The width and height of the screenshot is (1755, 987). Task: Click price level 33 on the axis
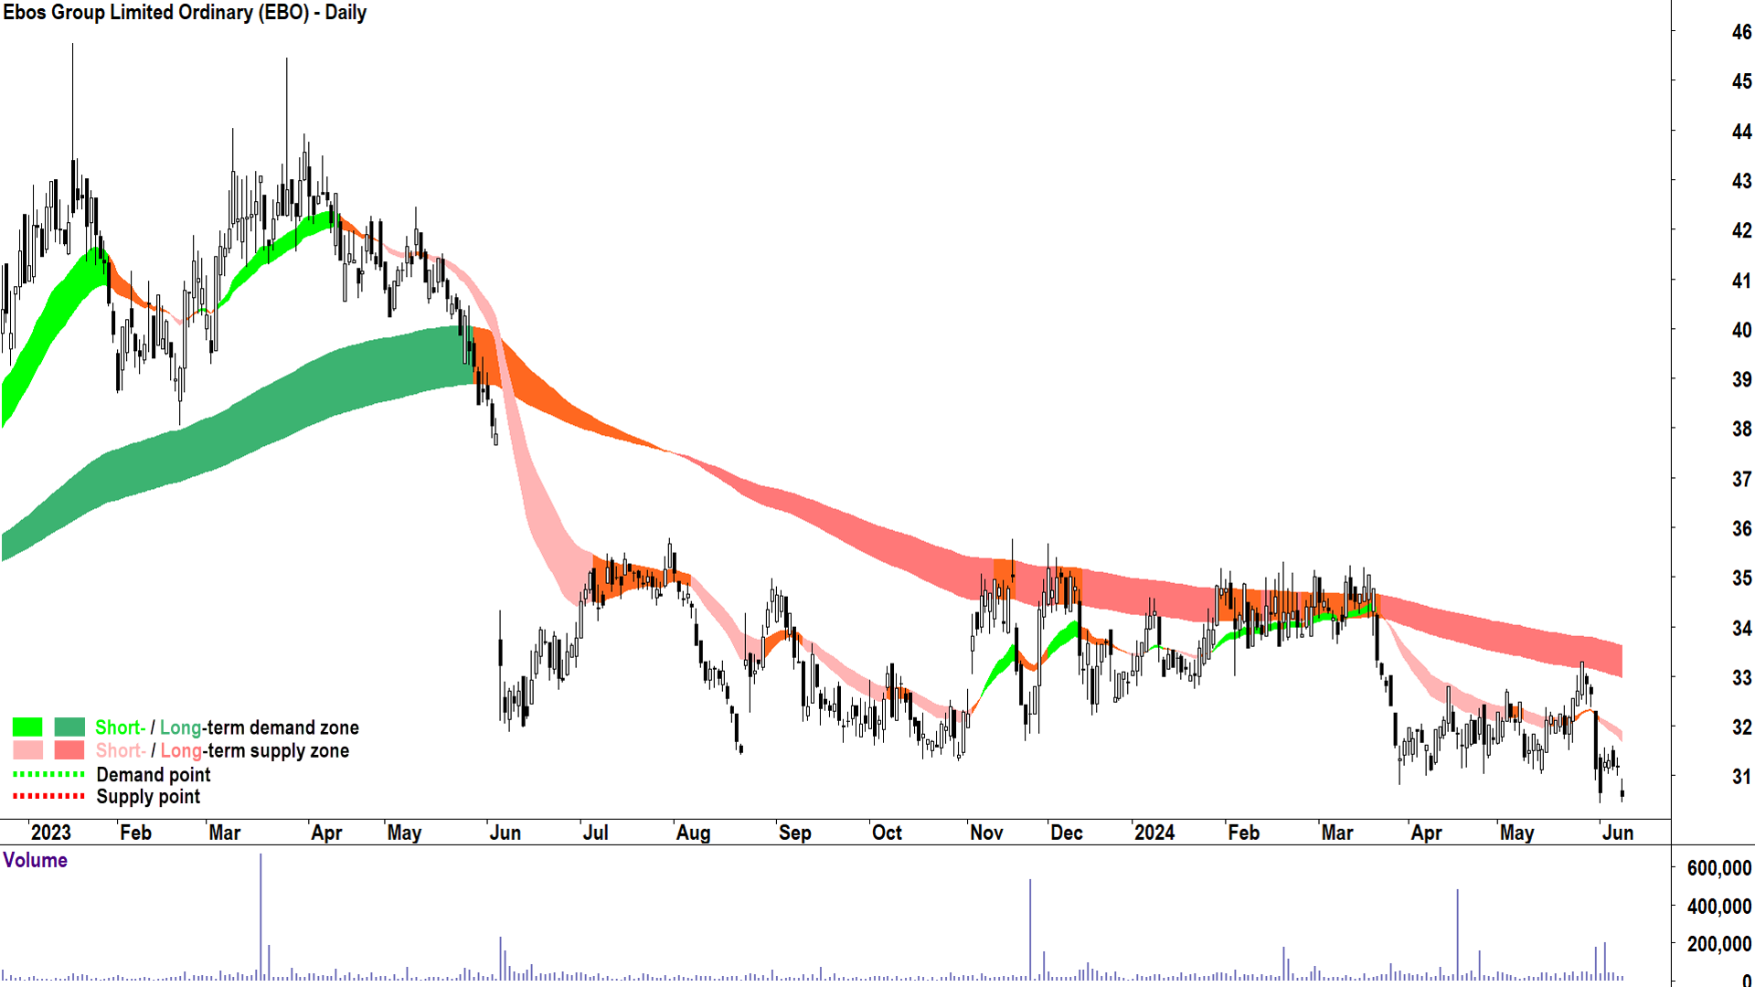coord(1741,677)
